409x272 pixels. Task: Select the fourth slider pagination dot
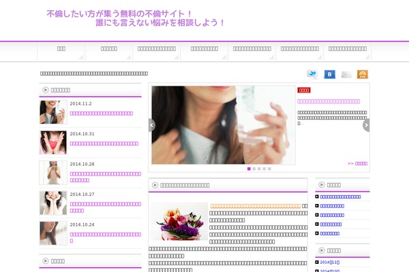pyautogui.click(x=264, y=169)
